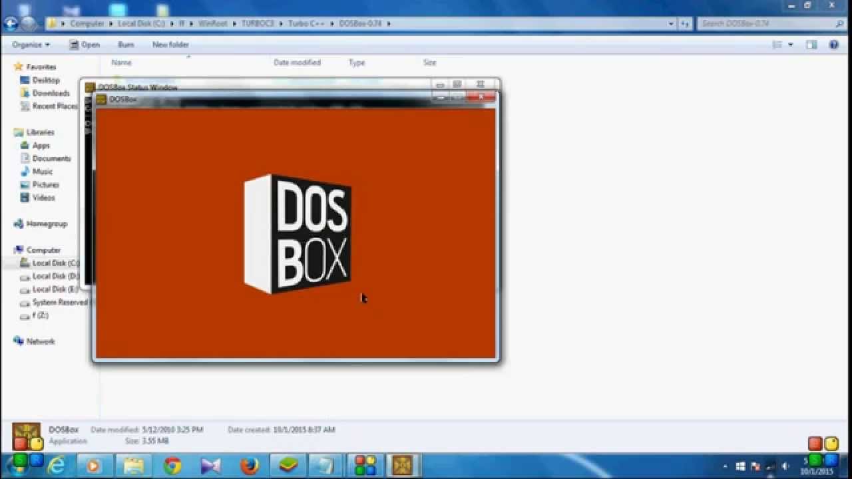Open Downloads in the navigation pane
Screen dimensions: 852x479
coord(51,93)
